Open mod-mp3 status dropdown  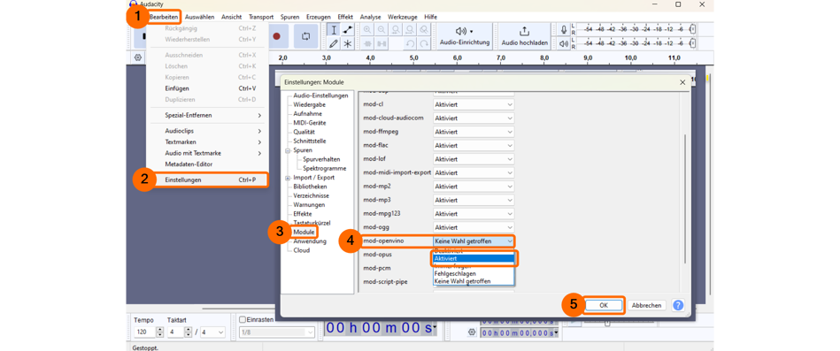click(x=474, y=200)
